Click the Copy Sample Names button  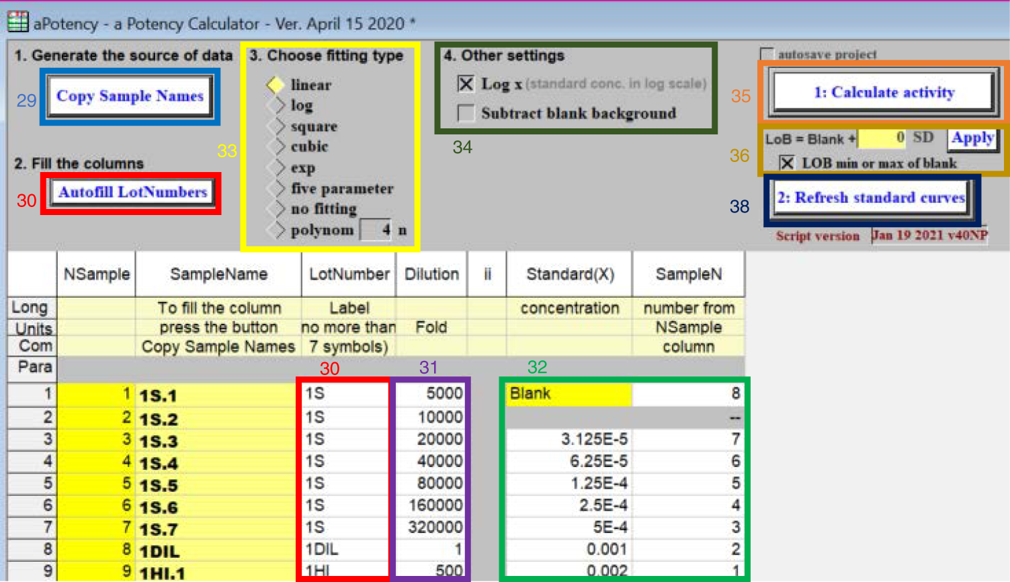point(130,96)
